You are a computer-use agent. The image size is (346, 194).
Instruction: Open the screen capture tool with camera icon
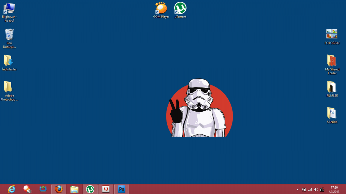[27, 189]
